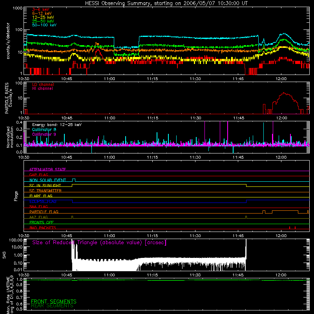Click the 'Normalized modulation' axis label
This screenshot has width=314, height=314.
[10, 137]
